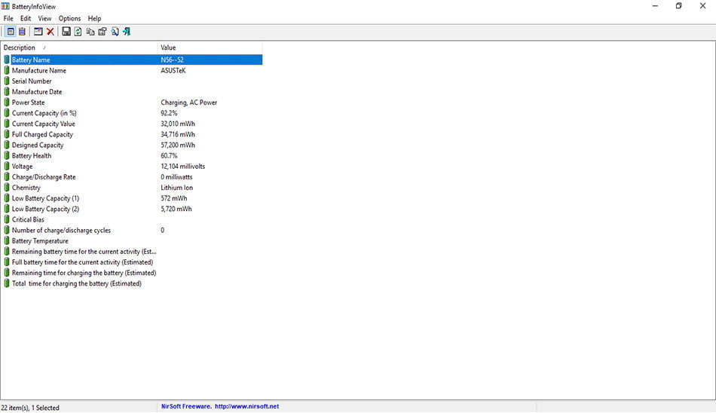Click the battery icon beside Full Charged Capacity
Viewport: 716px width, 413px height.
(6, 134)
